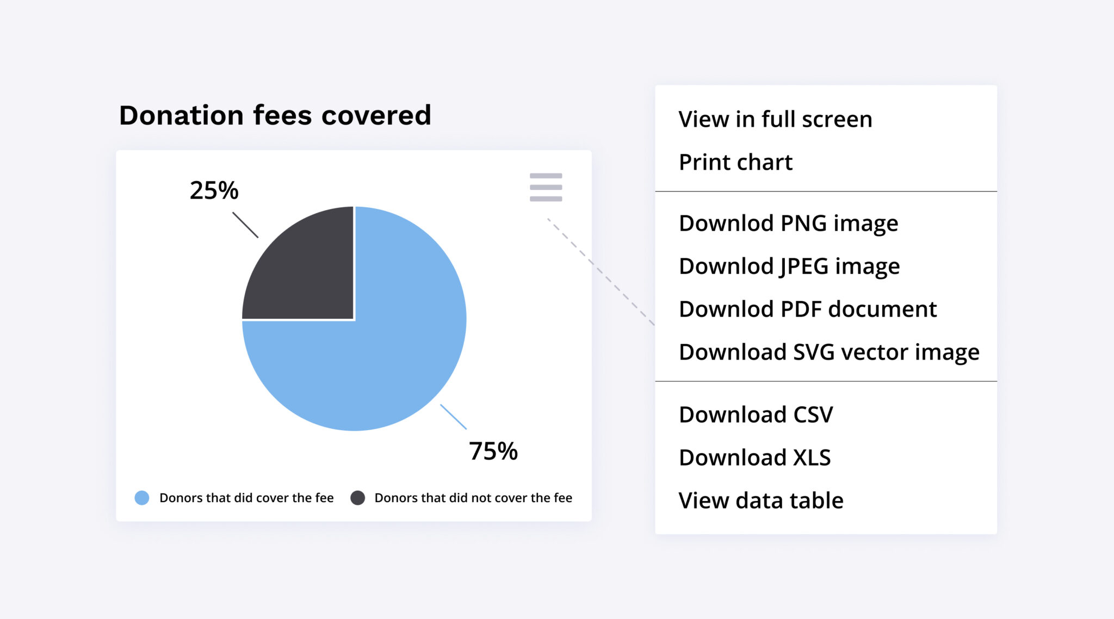
Task: Click the dark legend dot swatch
Action: tap(359, 497)
